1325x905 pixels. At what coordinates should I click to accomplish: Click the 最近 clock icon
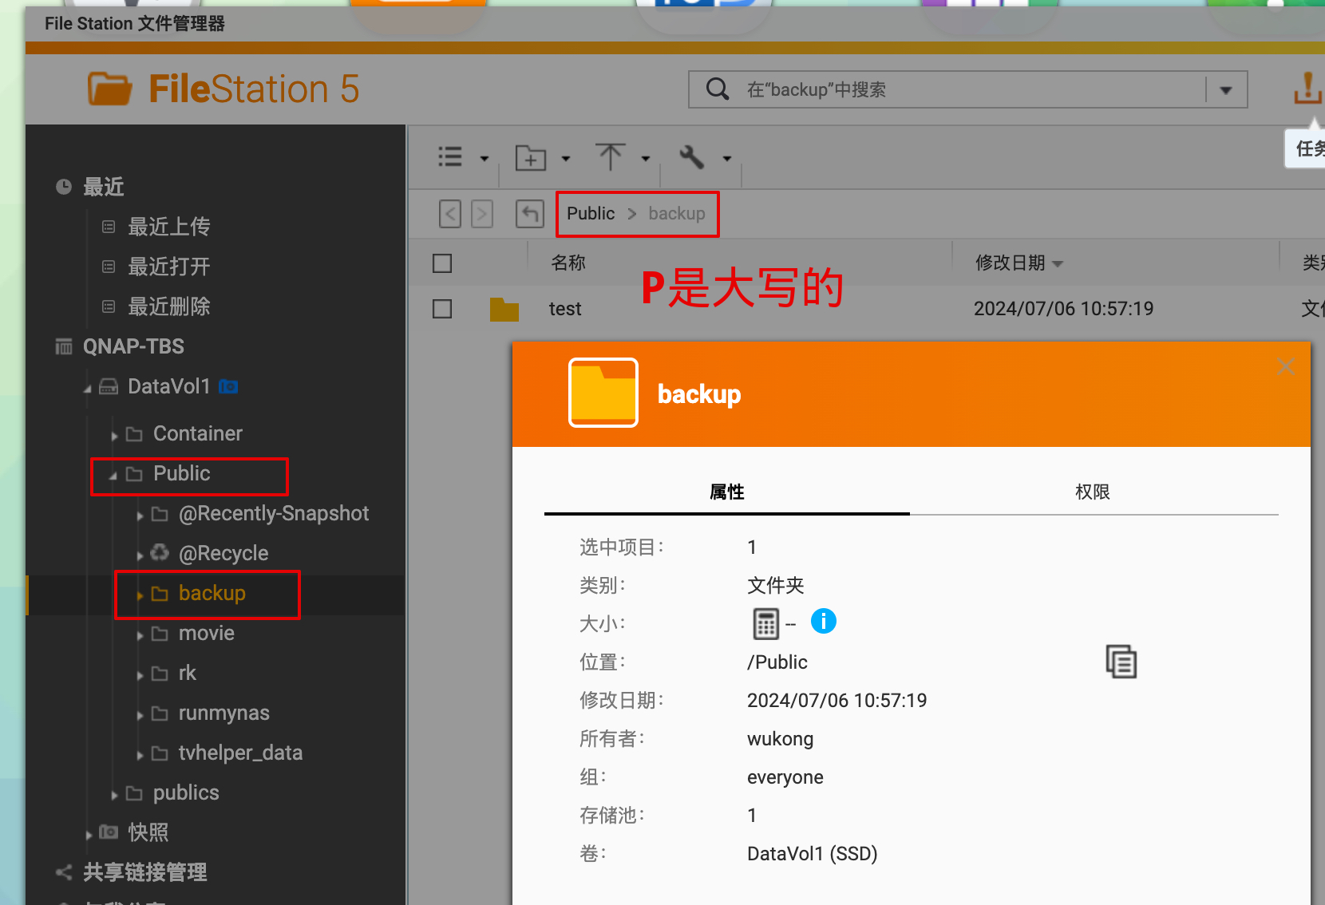(64, 187)
